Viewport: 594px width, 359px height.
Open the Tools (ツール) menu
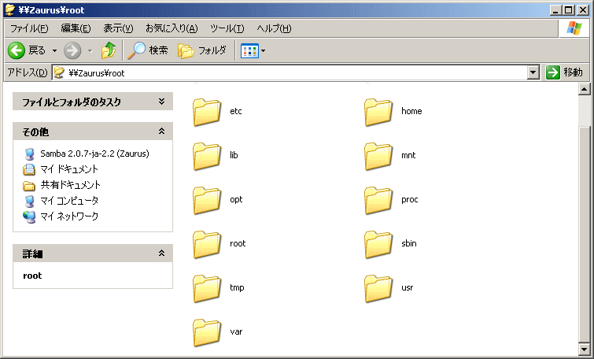(227, 28)
